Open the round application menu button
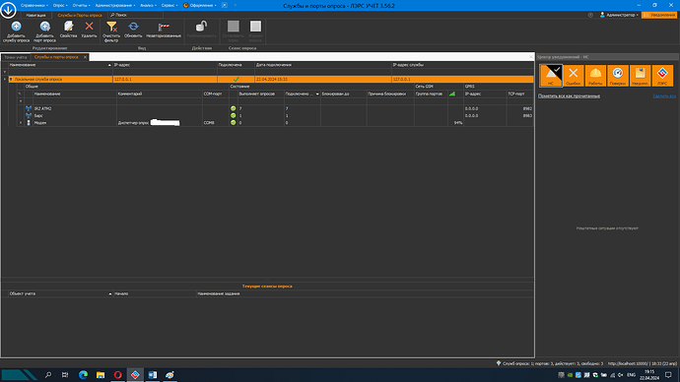The height and width of the screenshot is (382, 680). (8, 10)
